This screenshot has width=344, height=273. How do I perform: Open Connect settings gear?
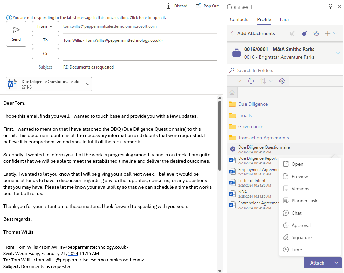tap(316, 33)
